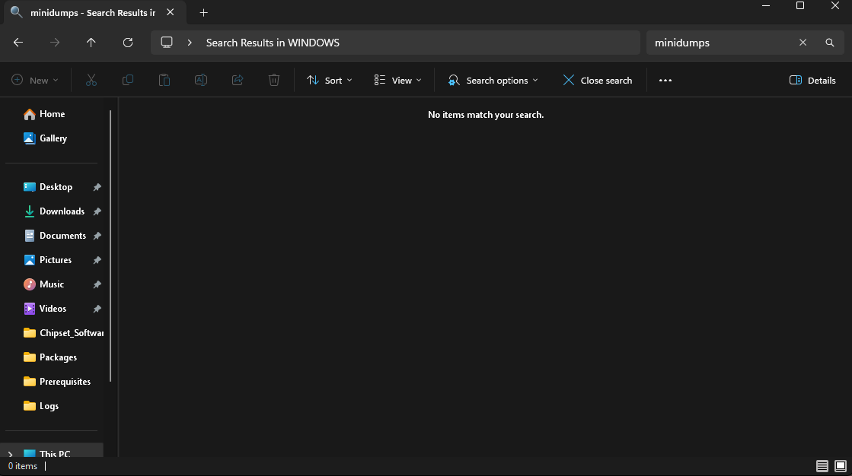This screenshot has height=476, width=852.
Task: Click the Paste clipboard icon
Action: (x=164, y=81)
